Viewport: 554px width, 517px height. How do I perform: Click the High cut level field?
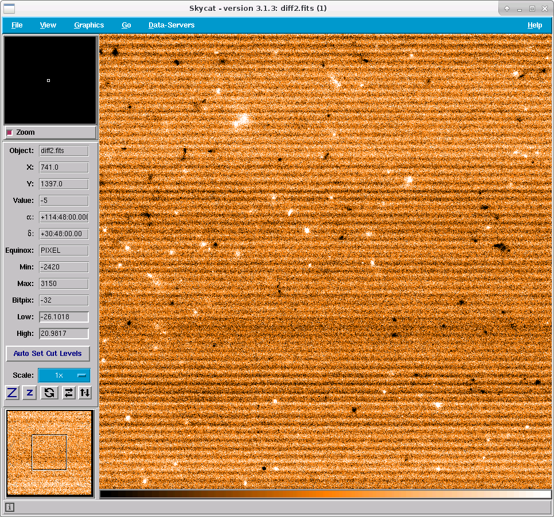coord(64,334)
